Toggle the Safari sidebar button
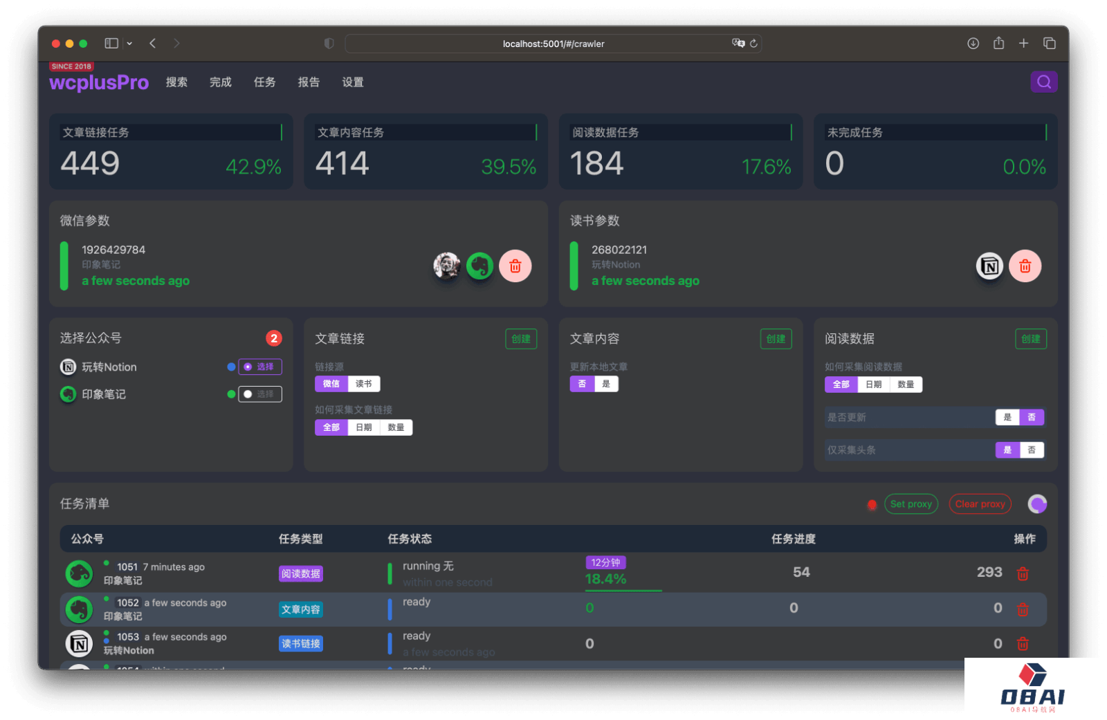Image resolution: width=1107 pixels, height=720 pixels. pos(111,43)
